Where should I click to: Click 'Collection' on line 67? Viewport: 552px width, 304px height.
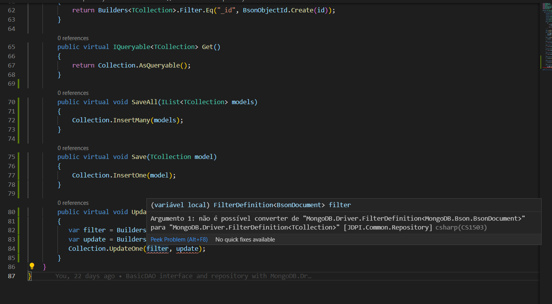[x=117, y=65]
